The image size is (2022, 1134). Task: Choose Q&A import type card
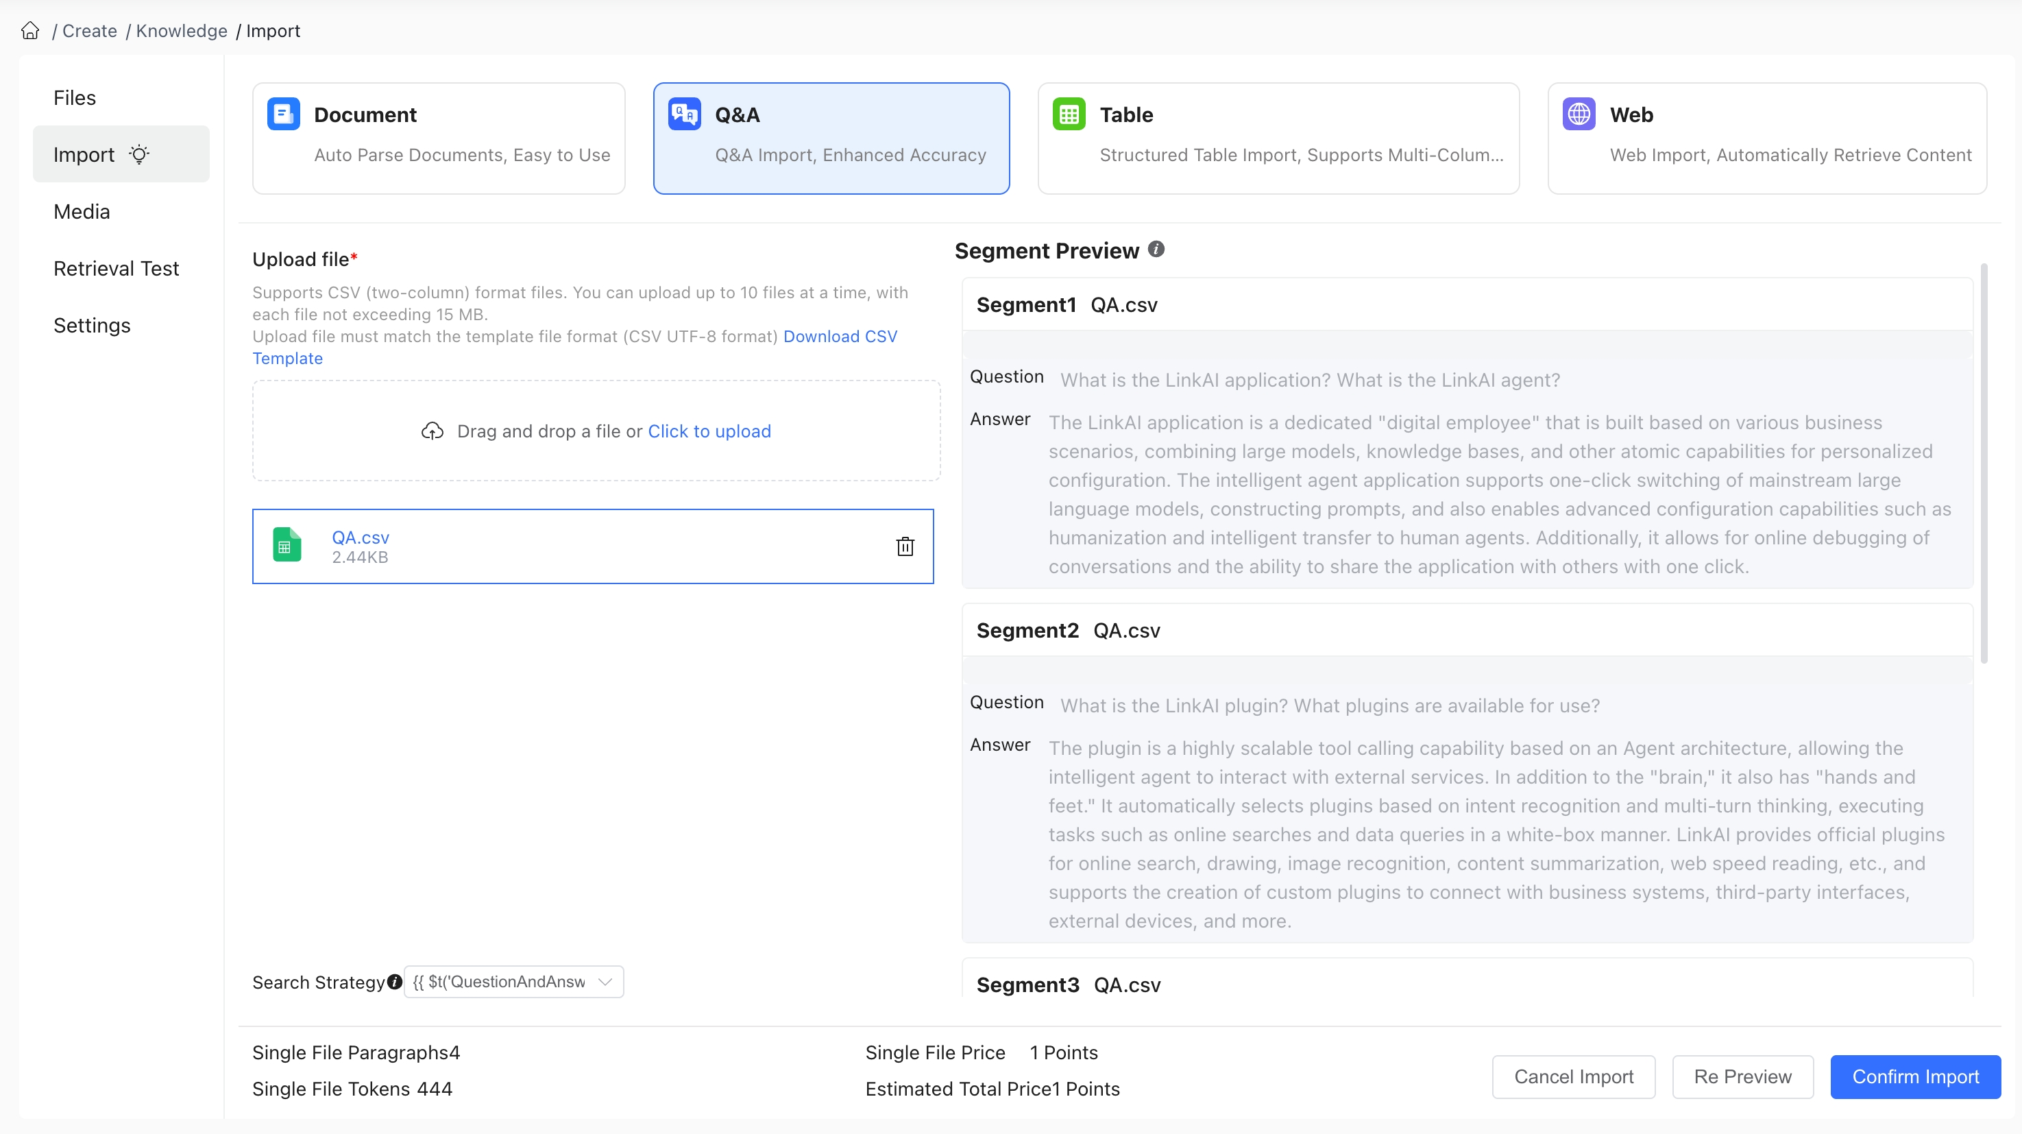[x=831, y=138]
